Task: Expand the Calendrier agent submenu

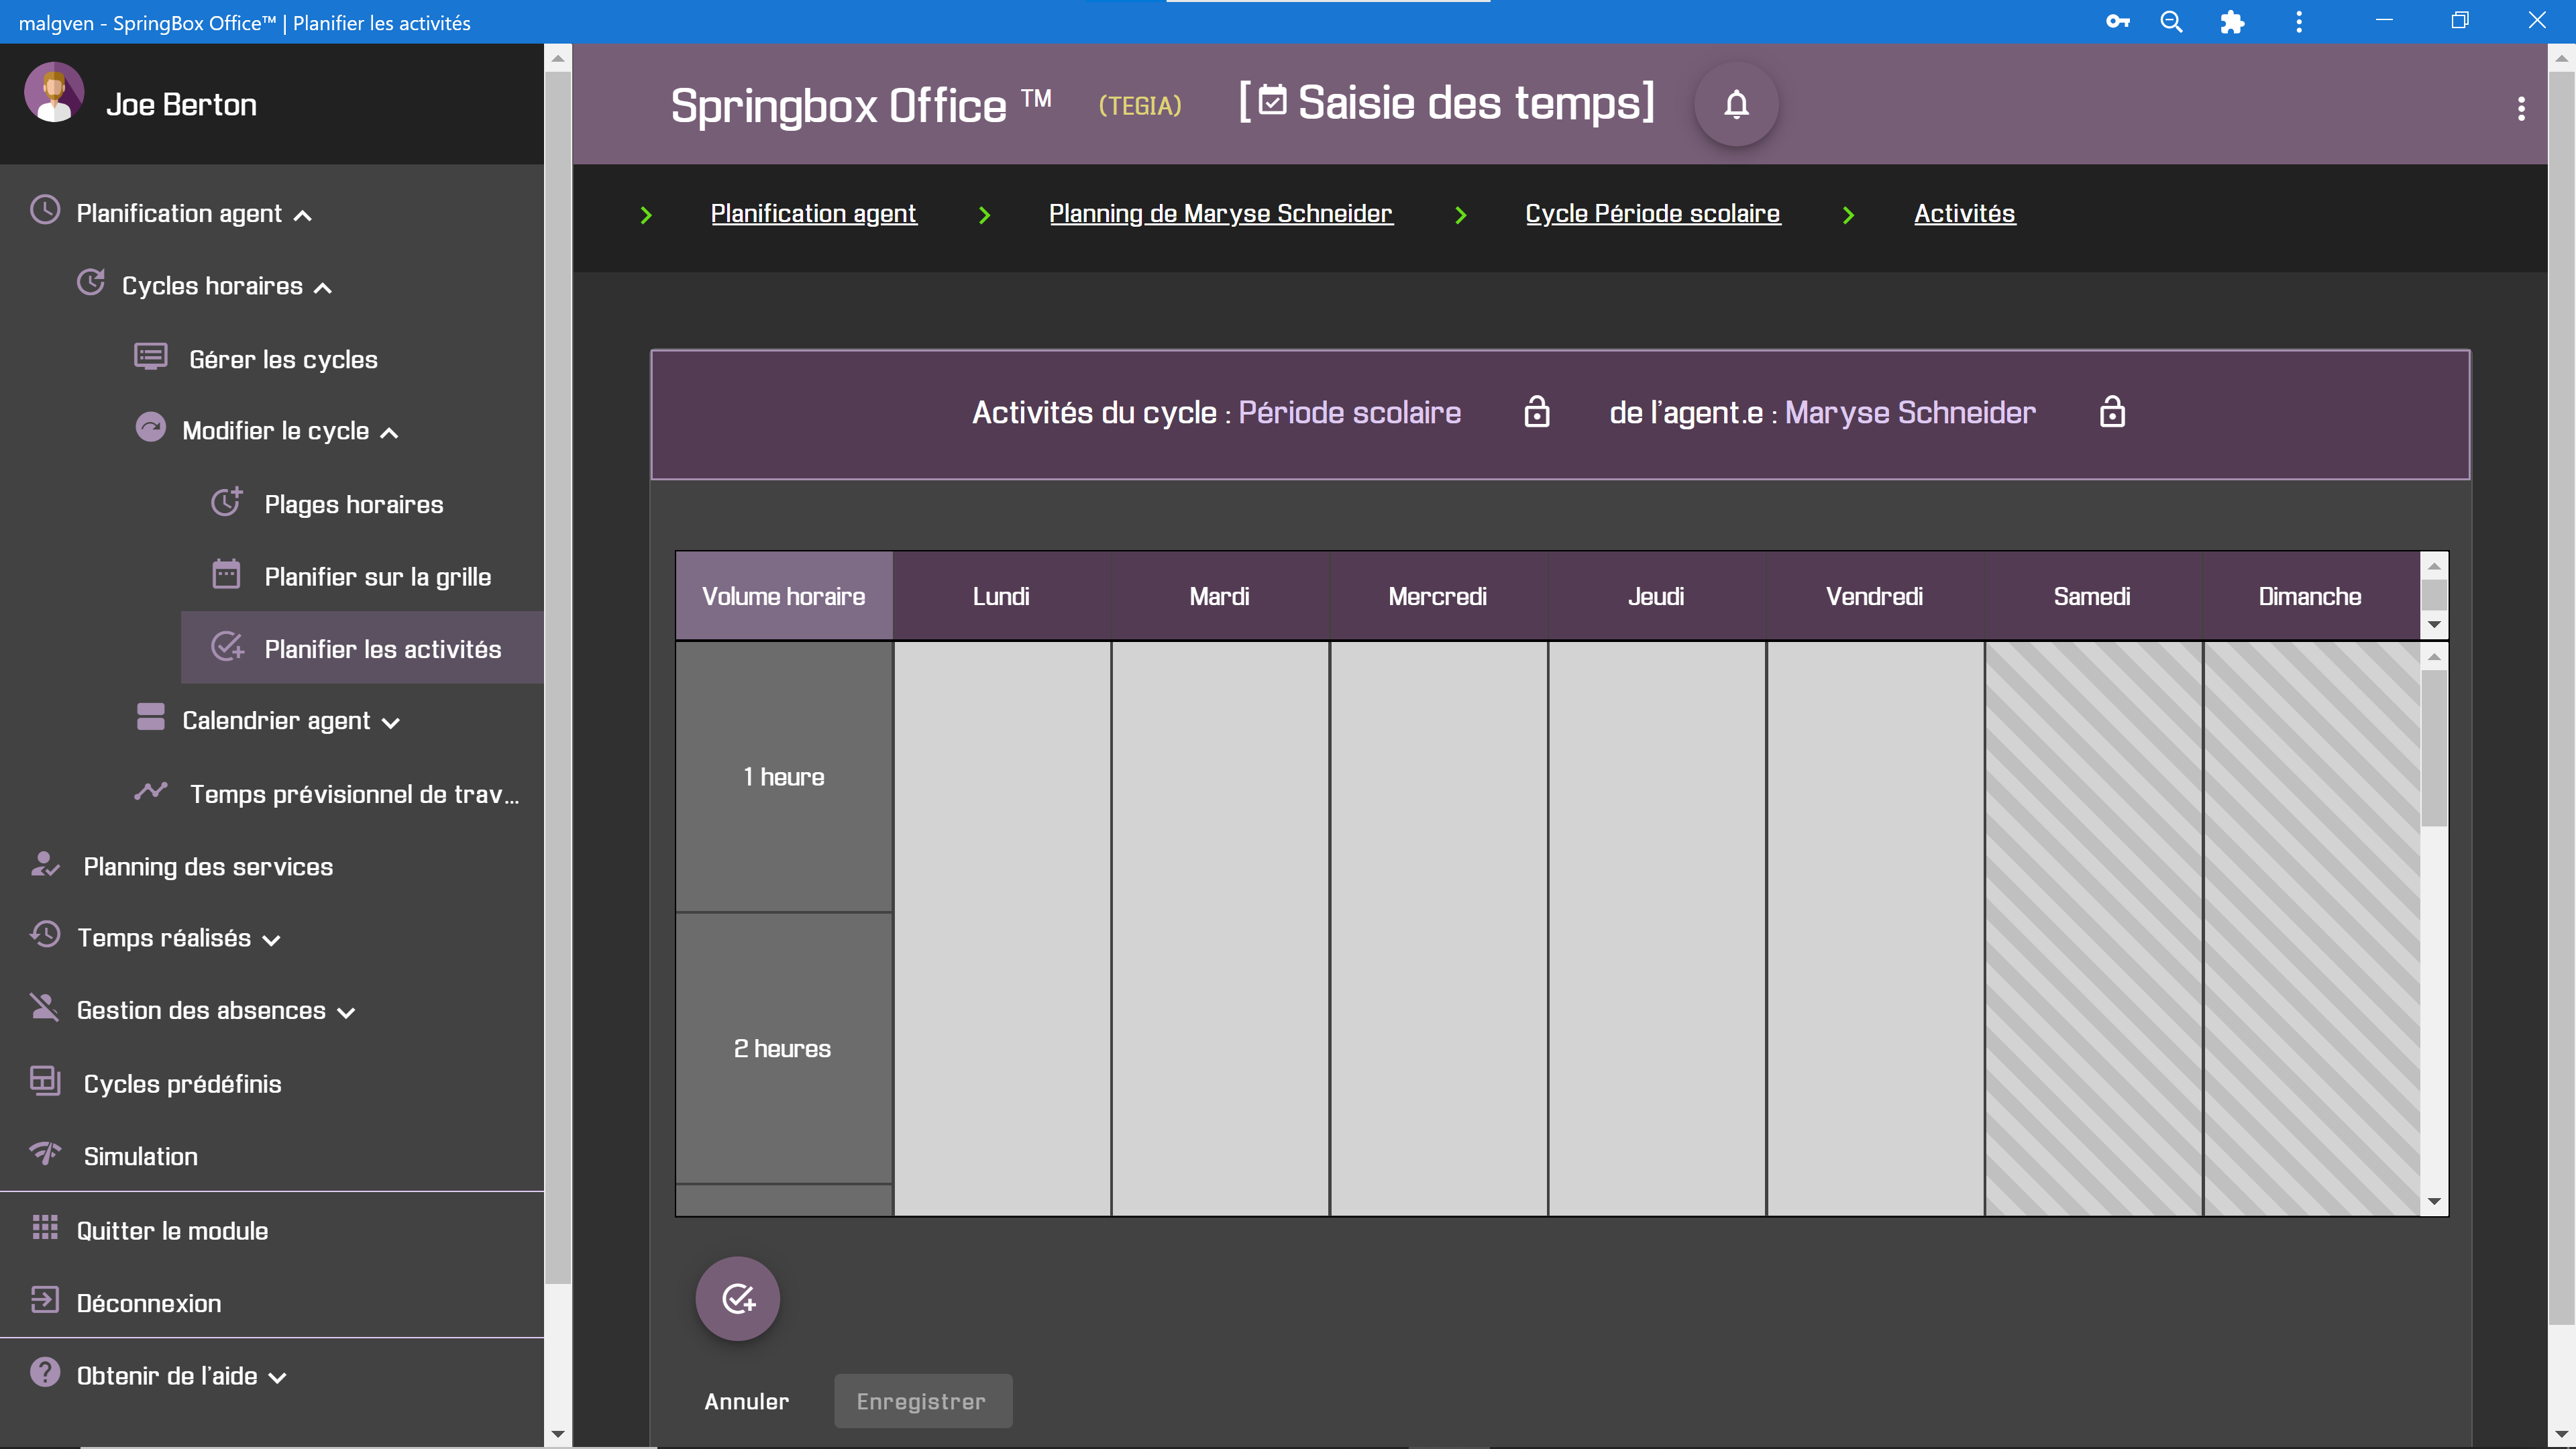Action: 391,723
